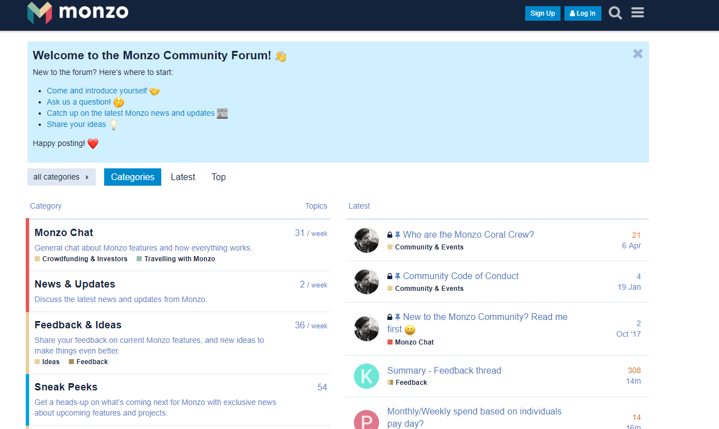Open Crowdfunding & Investors subcategory
This screenshot has height=429, width=719.
81,259
